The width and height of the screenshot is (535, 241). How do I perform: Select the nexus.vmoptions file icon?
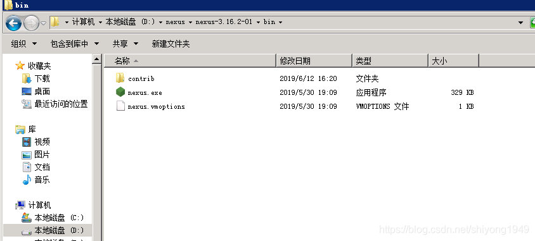[120, 106]
